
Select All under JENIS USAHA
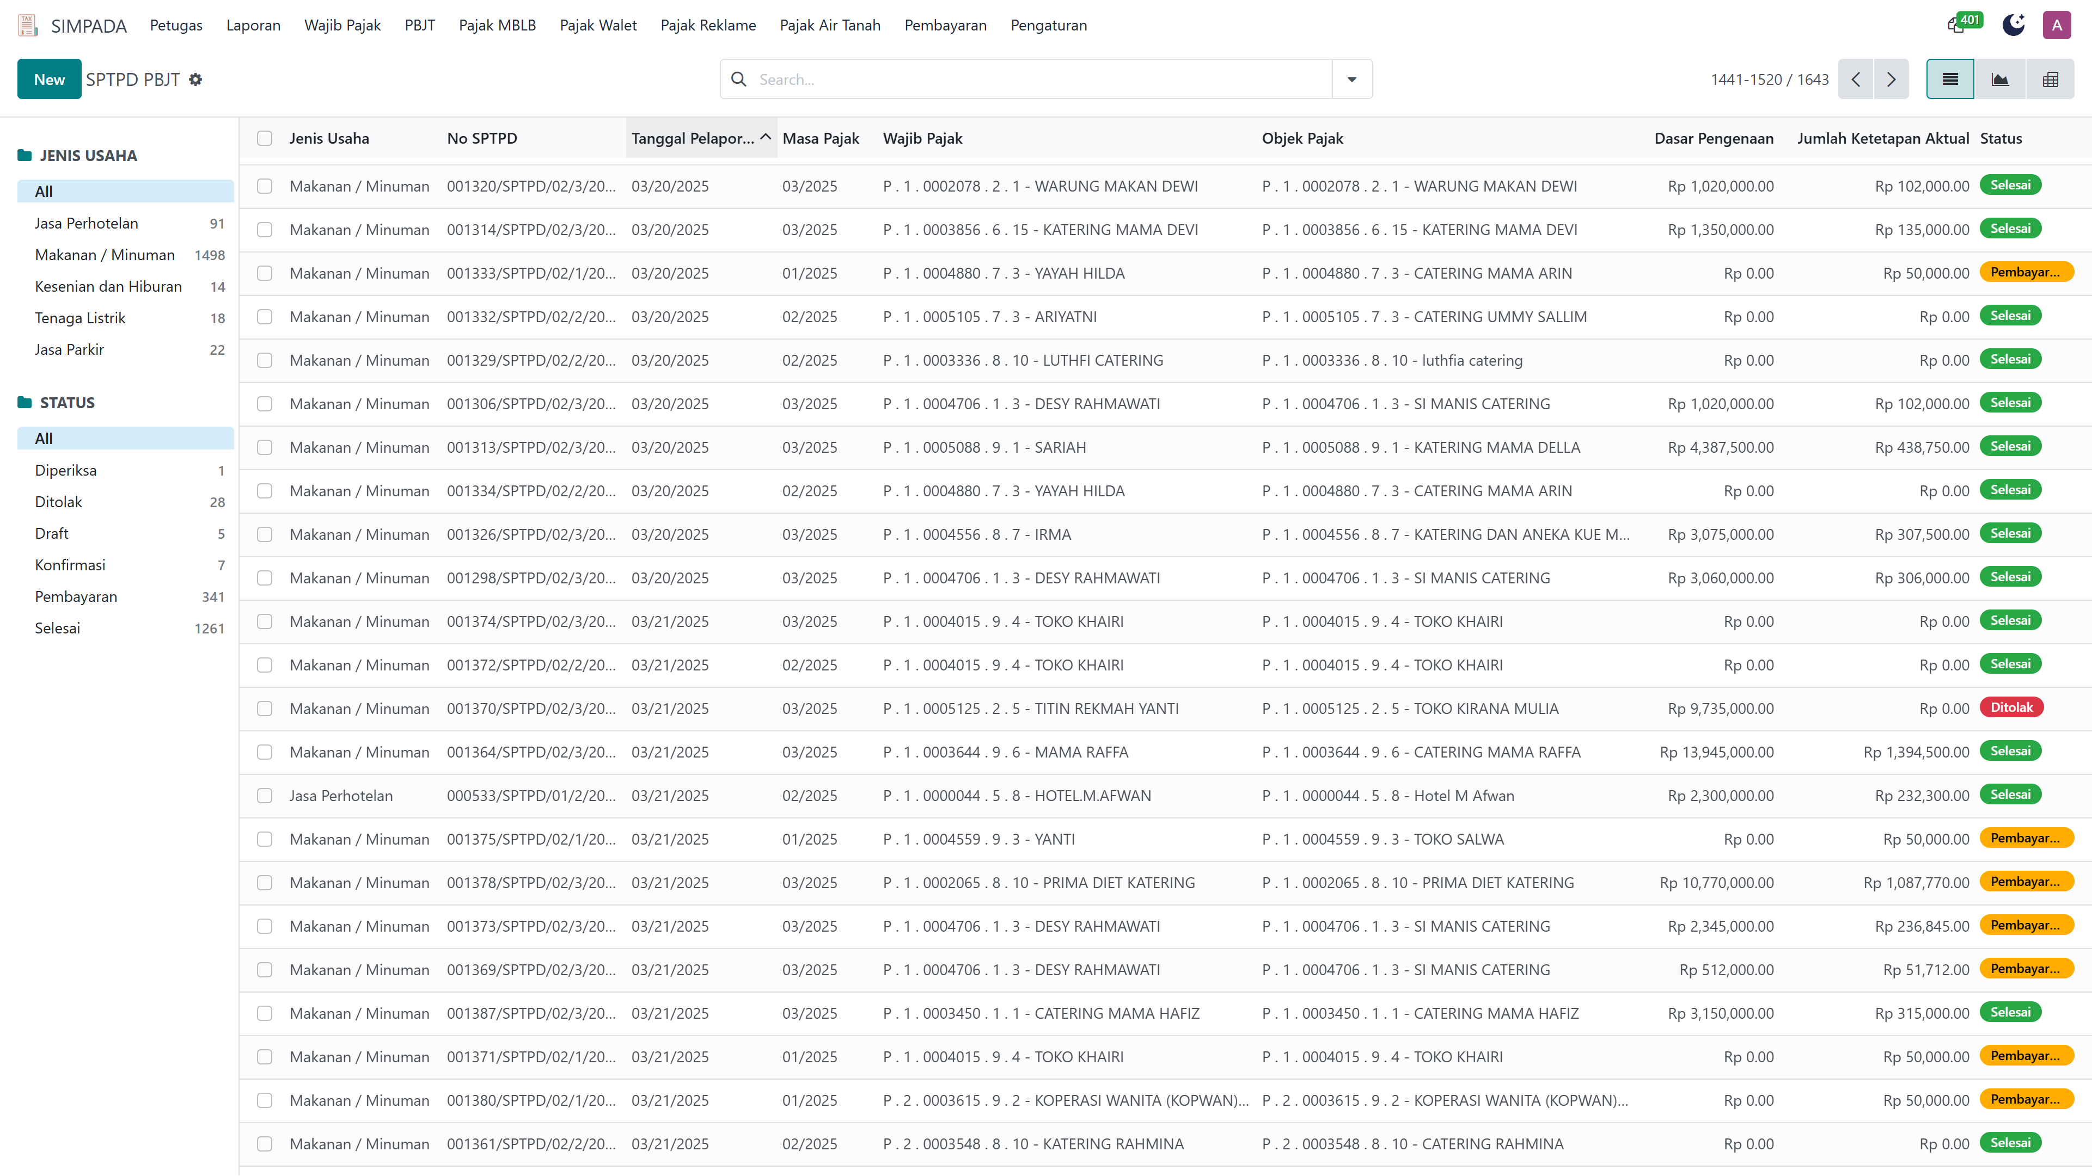pyautogui.click(x=126, y=192)
